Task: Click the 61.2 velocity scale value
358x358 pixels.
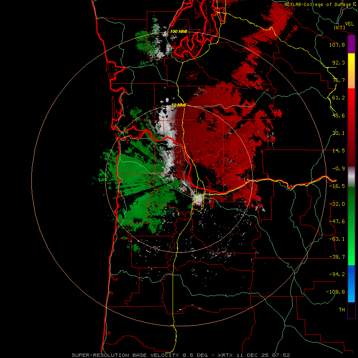Action: coord(339,98)
